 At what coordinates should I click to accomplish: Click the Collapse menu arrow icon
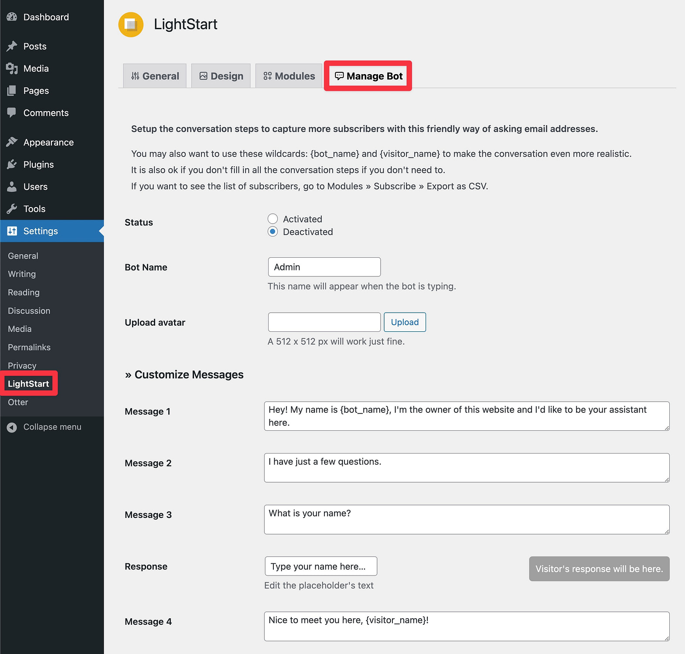coord(12,427)
